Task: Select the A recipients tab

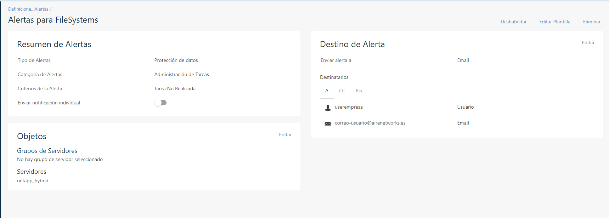Action: (x=327, y=91)
